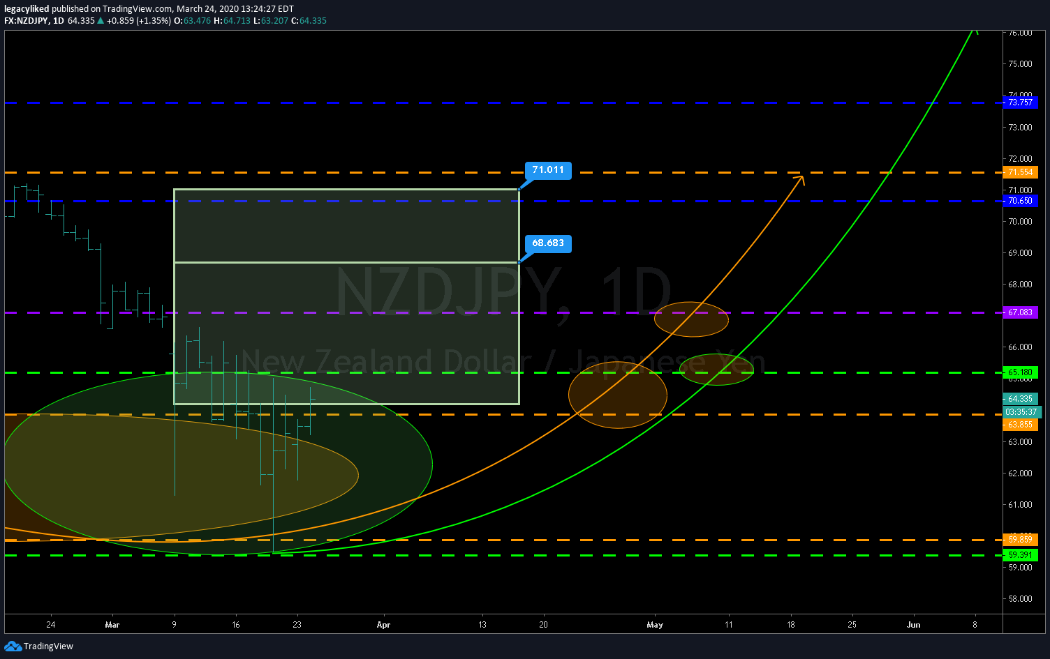Click the 63.000 price axis value

click(x=1020, y=442)
